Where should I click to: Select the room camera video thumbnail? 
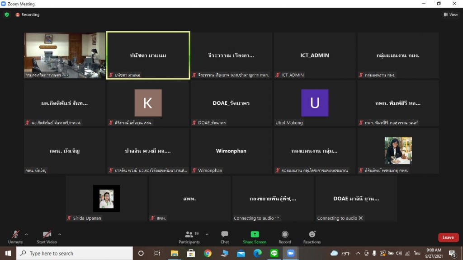click(65, 56)
